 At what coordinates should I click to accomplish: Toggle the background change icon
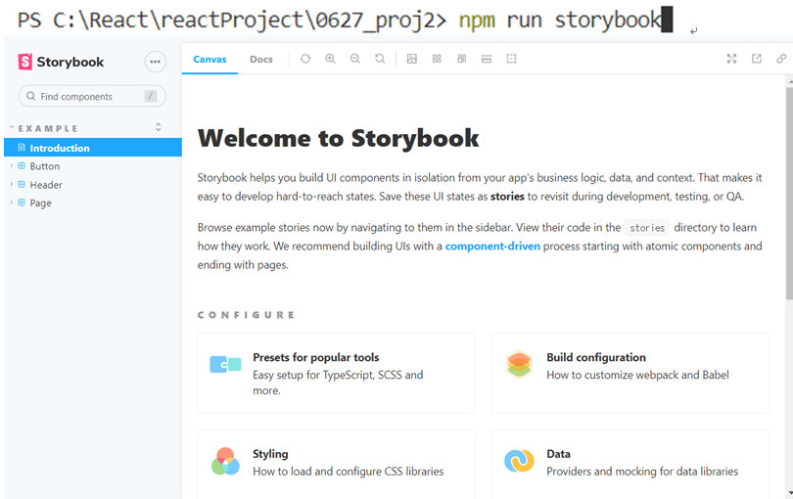(411, 59)
